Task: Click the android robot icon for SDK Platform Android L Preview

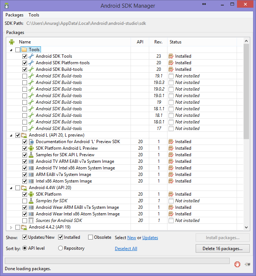Action: (31, 148)
